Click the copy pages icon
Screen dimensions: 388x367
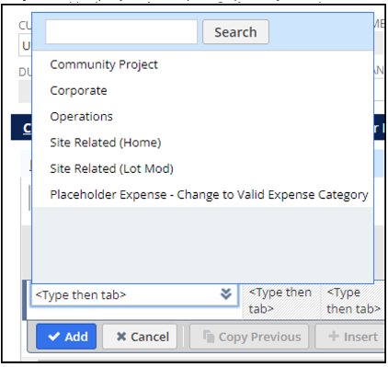pos(209,337)
